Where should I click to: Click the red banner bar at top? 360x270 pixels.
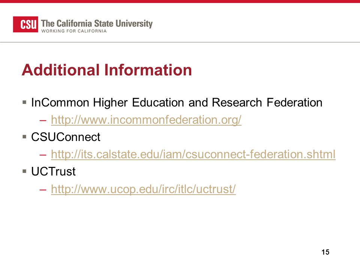pos(180,1)
